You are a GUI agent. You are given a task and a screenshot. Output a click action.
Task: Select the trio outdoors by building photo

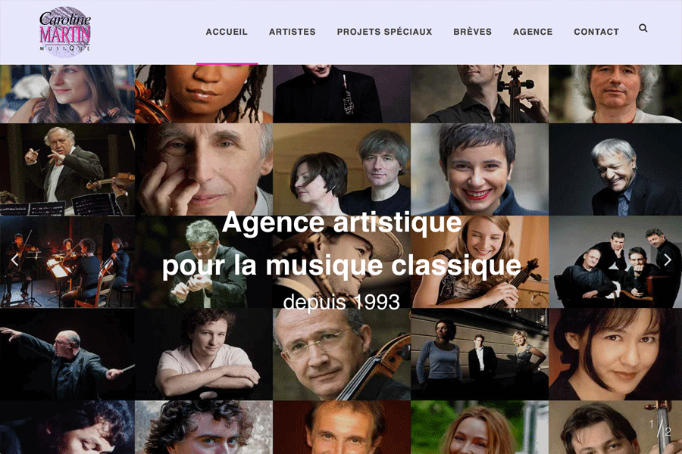480,354
